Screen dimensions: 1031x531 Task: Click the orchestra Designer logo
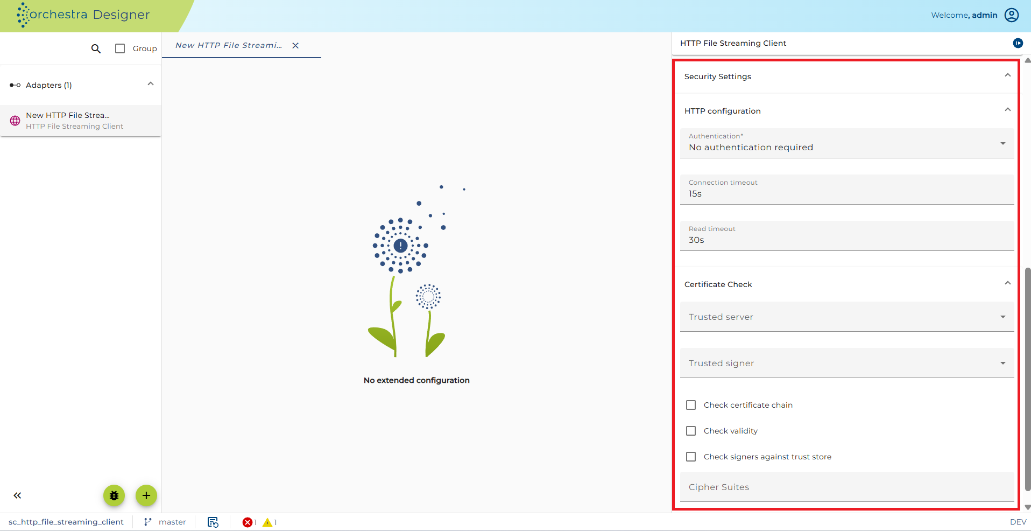click(83, 15)
